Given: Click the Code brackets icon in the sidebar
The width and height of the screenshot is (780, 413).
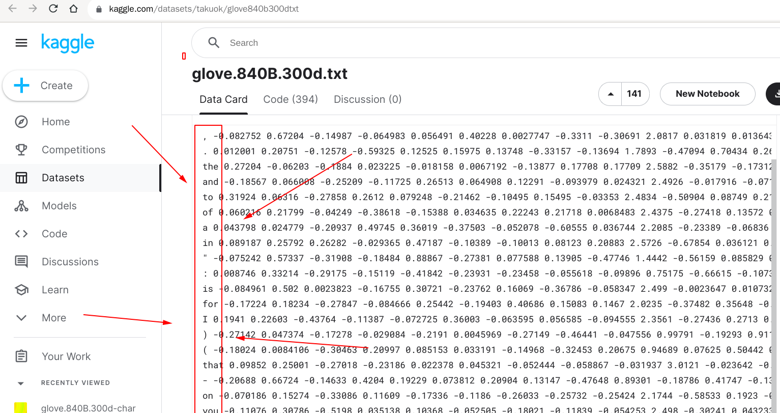Looking at the screenshot, I should pyautogui.click(x=21, y=234).
